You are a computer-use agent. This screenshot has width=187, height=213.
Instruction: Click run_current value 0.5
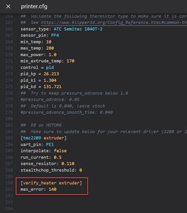[58, 157]
